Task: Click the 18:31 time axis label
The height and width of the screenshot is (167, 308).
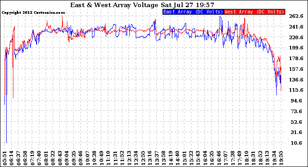Action: tap(254, 158)
